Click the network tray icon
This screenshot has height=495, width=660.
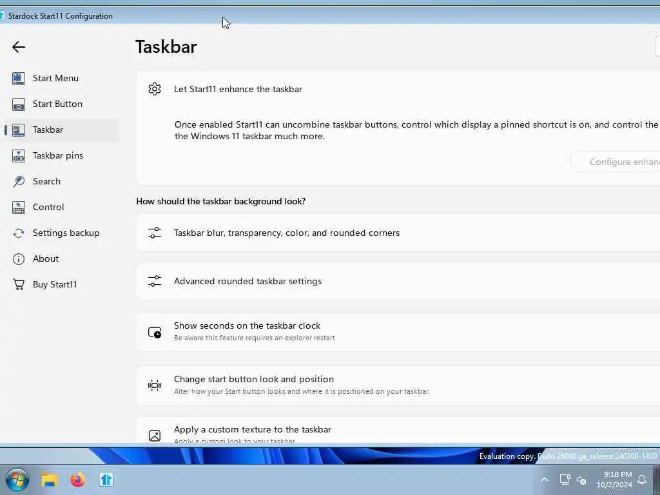(x=565, y=480)
